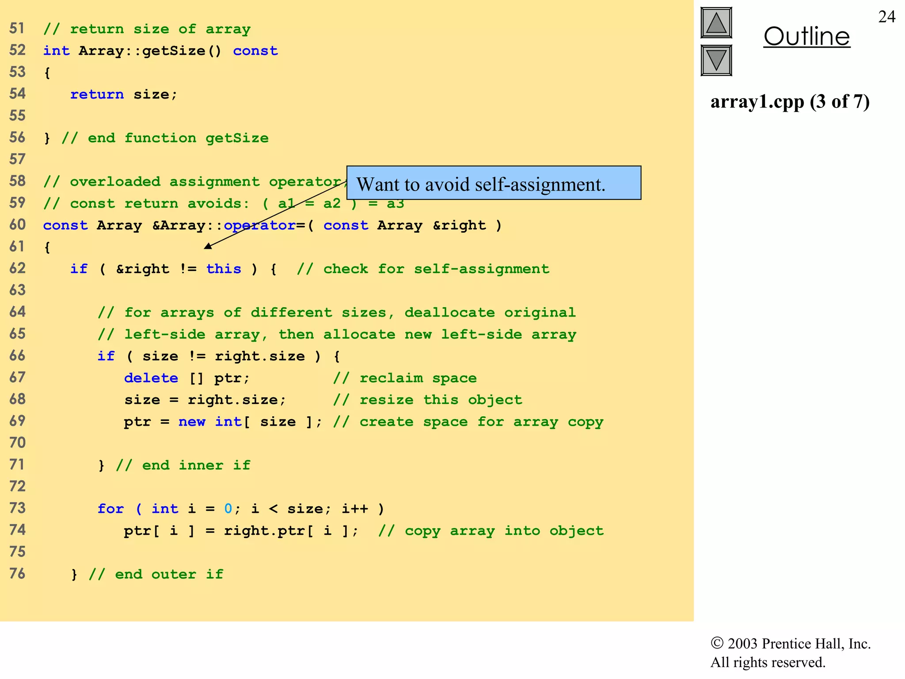The image size is (905, 679).
Task: Click 'All rights reserved.' text
Action: click(768, 663)
